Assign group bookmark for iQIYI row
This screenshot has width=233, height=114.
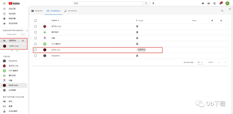click(x=137, y=44)
